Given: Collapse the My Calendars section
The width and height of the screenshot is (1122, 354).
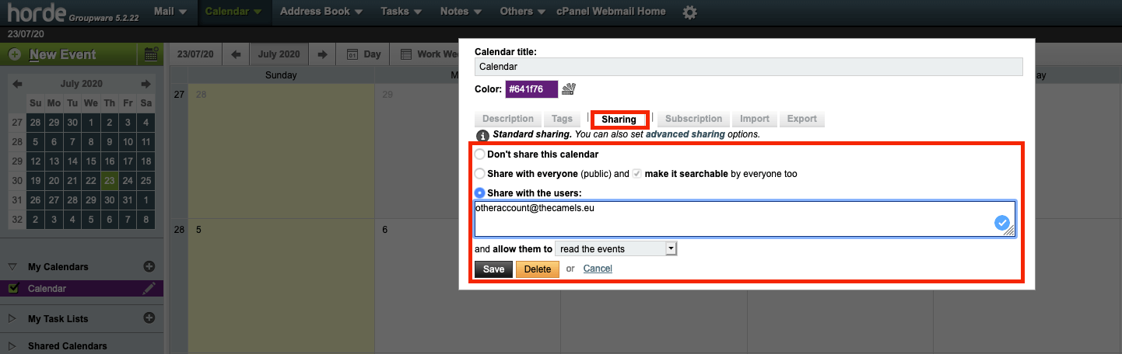Looking at the screenshot, I should point(12,267).
